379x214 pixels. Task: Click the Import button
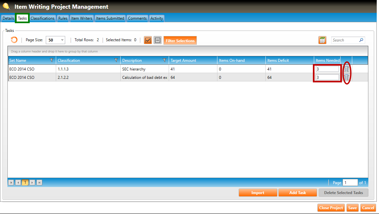[258, 193]
